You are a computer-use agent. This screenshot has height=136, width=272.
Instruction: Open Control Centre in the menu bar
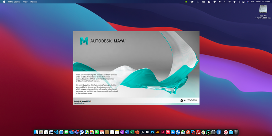coord(243,2)
